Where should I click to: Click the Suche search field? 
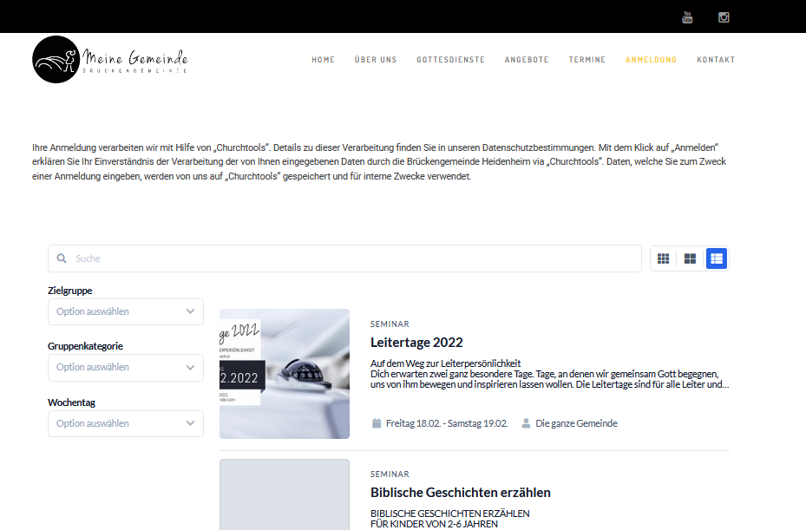pyautogui.click(x=345, y=258)
